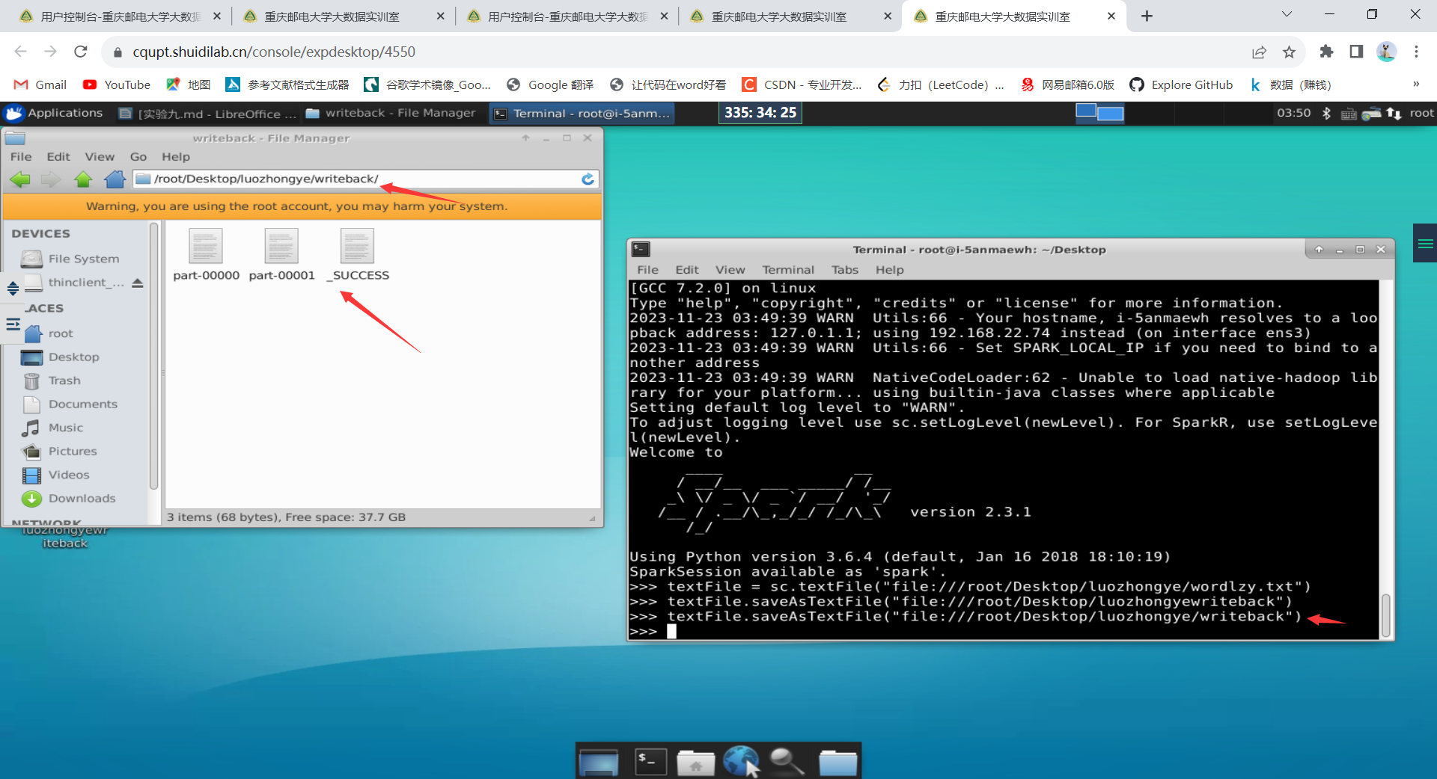This screenshot has height=779, width=1437.
Task: Open Gmail bookmark
Action: tap(40, 84)
